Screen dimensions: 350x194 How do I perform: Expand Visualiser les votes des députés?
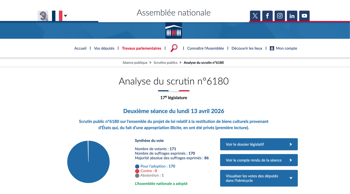259,178
